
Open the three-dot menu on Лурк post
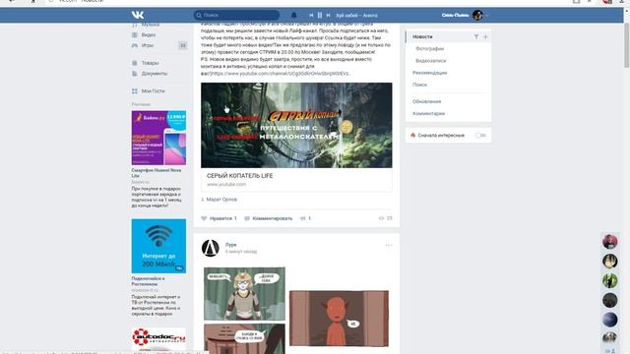(389, 245)
